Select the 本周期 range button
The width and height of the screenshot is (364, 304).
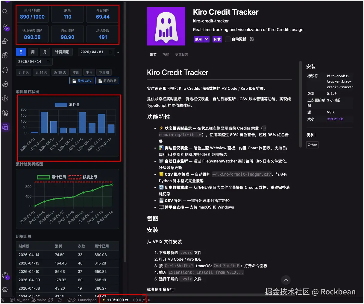tap(104, 72)
